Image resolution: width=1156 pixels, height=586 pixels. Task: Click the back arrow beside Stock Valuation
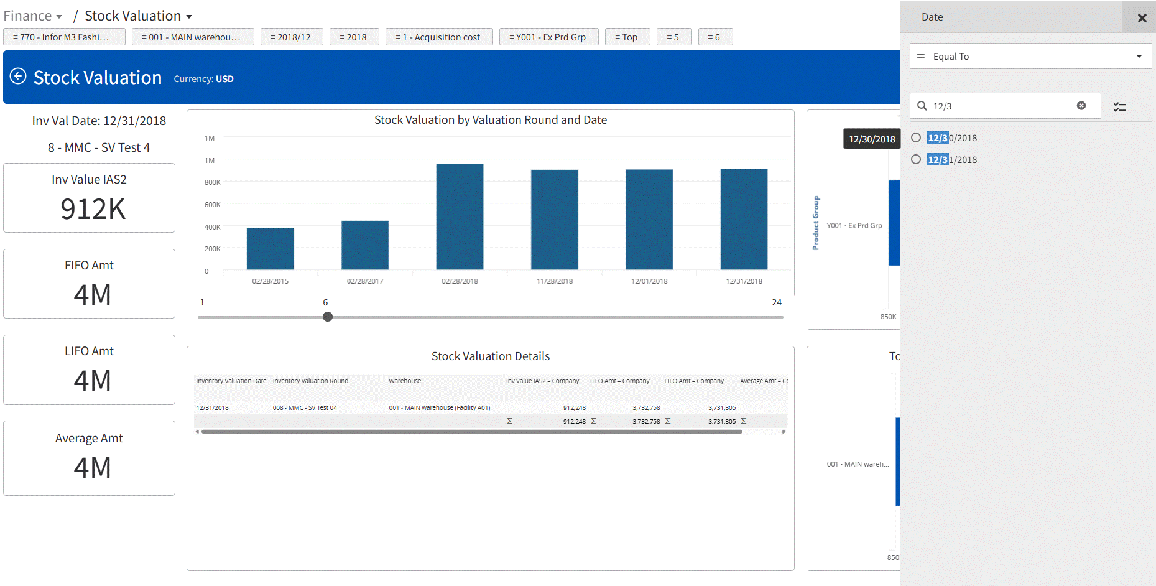18,77
